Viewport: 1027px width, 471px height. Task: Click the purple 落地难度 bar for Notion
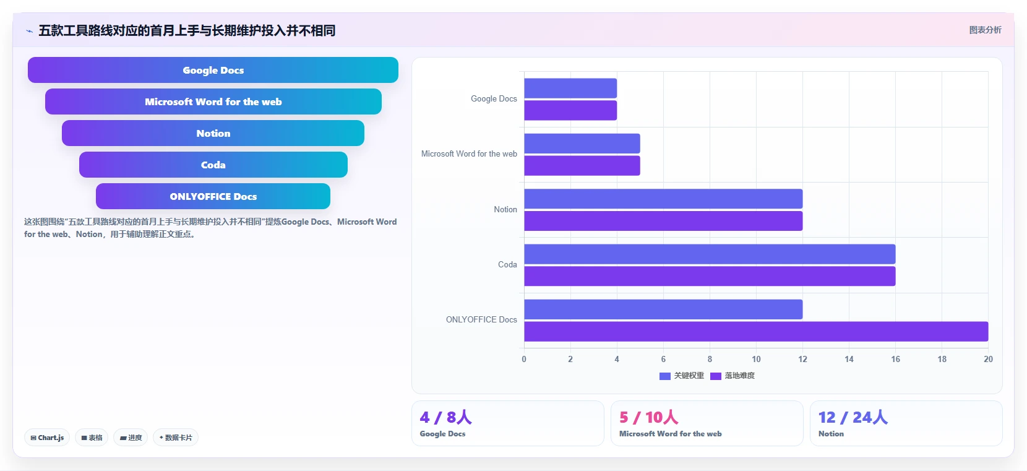[x=663, y=221]
